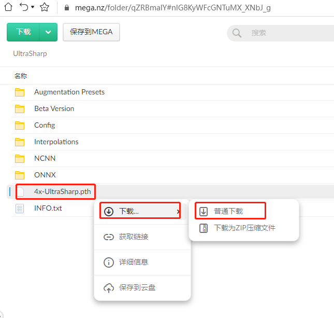Click the ONNX folder icon
This screenshot has width=334, height=318.
pyautogui.click(x=20, y=175)
